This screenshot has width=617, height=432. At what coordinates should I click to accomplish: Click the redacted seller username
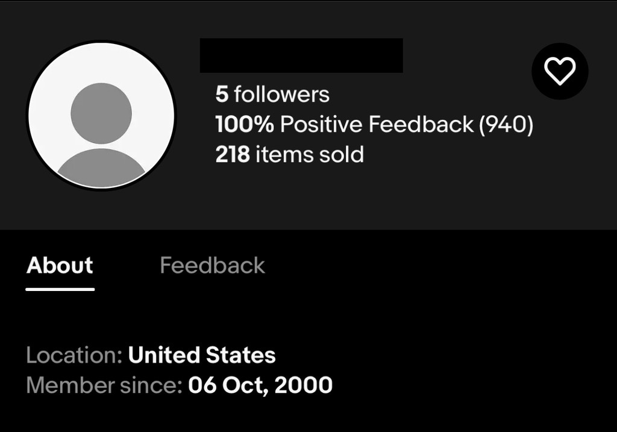coord(301,55)
